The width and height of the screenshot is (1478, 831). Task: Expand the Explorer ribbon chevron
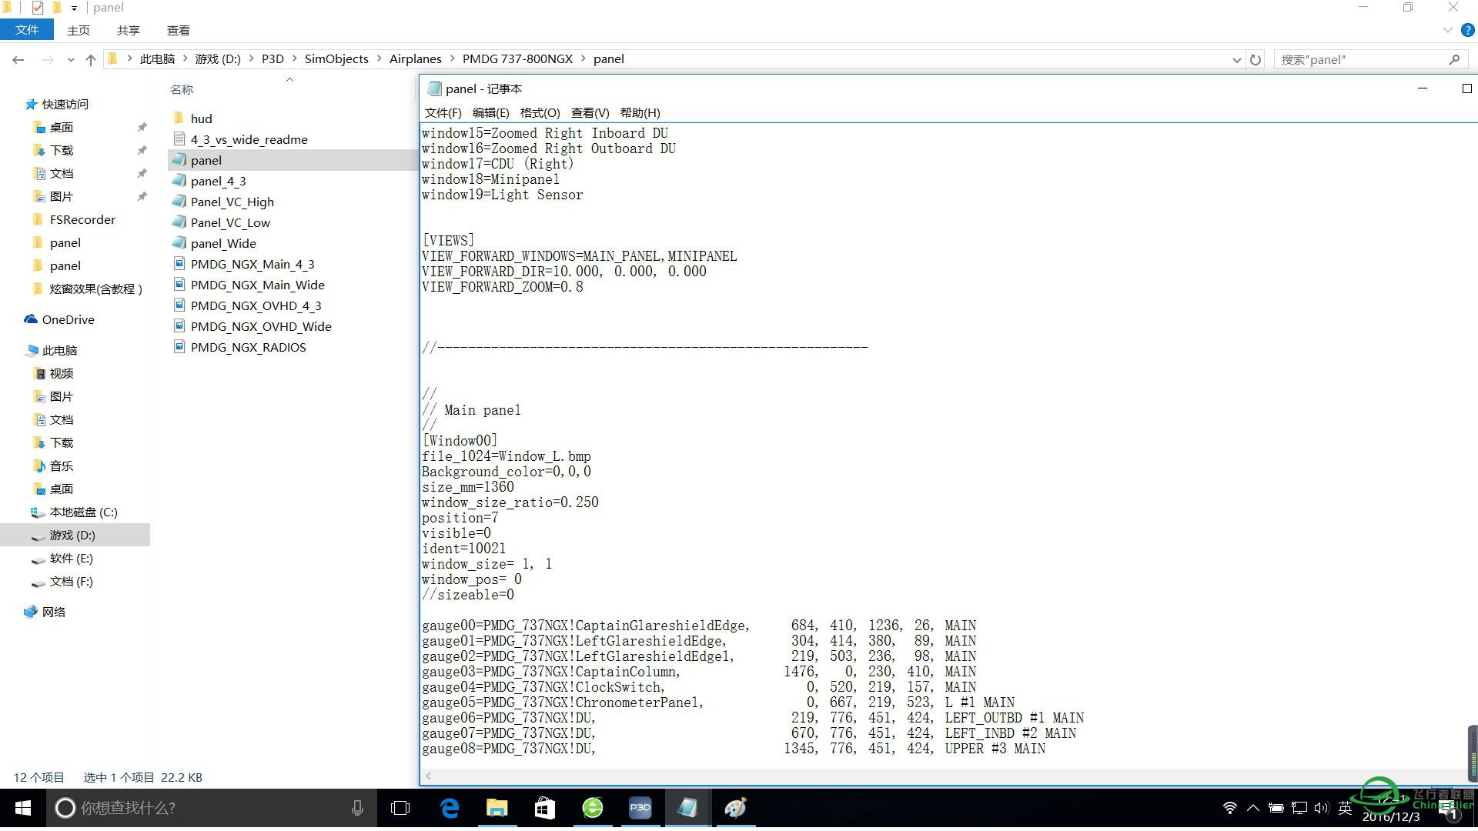[1447, 30]
